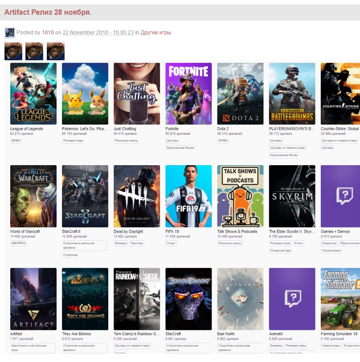The height and width of the screenshot is (362, 360).
Task: Select 'Боевики' tag under ArenaM
Action: pos(276,345)
